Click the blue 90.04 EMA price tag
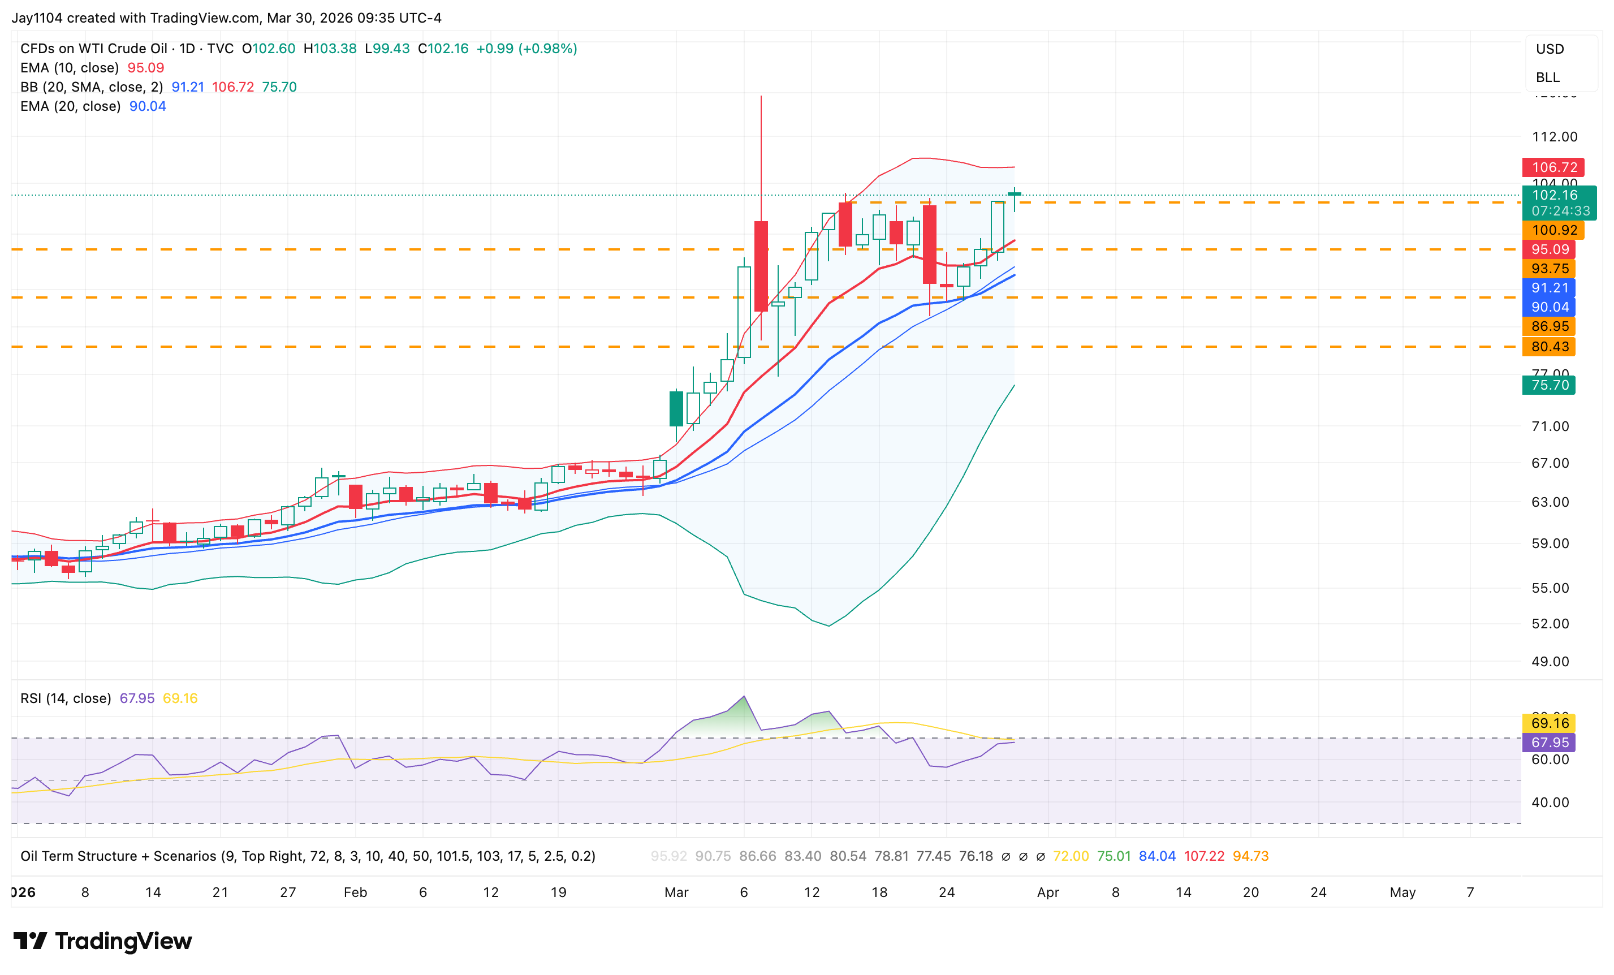Image resolution: width=1614 pixels, height=975 pixels. coord(1549,307)
